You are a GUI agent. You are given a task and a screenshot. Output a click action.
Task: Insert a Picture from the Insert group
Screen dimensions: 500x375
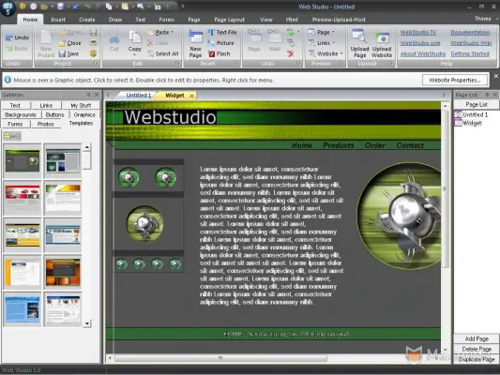click(x=221, y=43)
